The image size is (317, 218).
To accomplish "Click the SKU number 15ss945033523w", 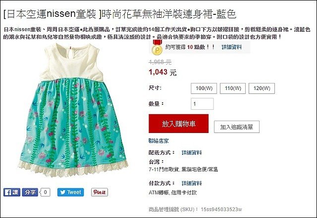I will (x=221, y=209).
